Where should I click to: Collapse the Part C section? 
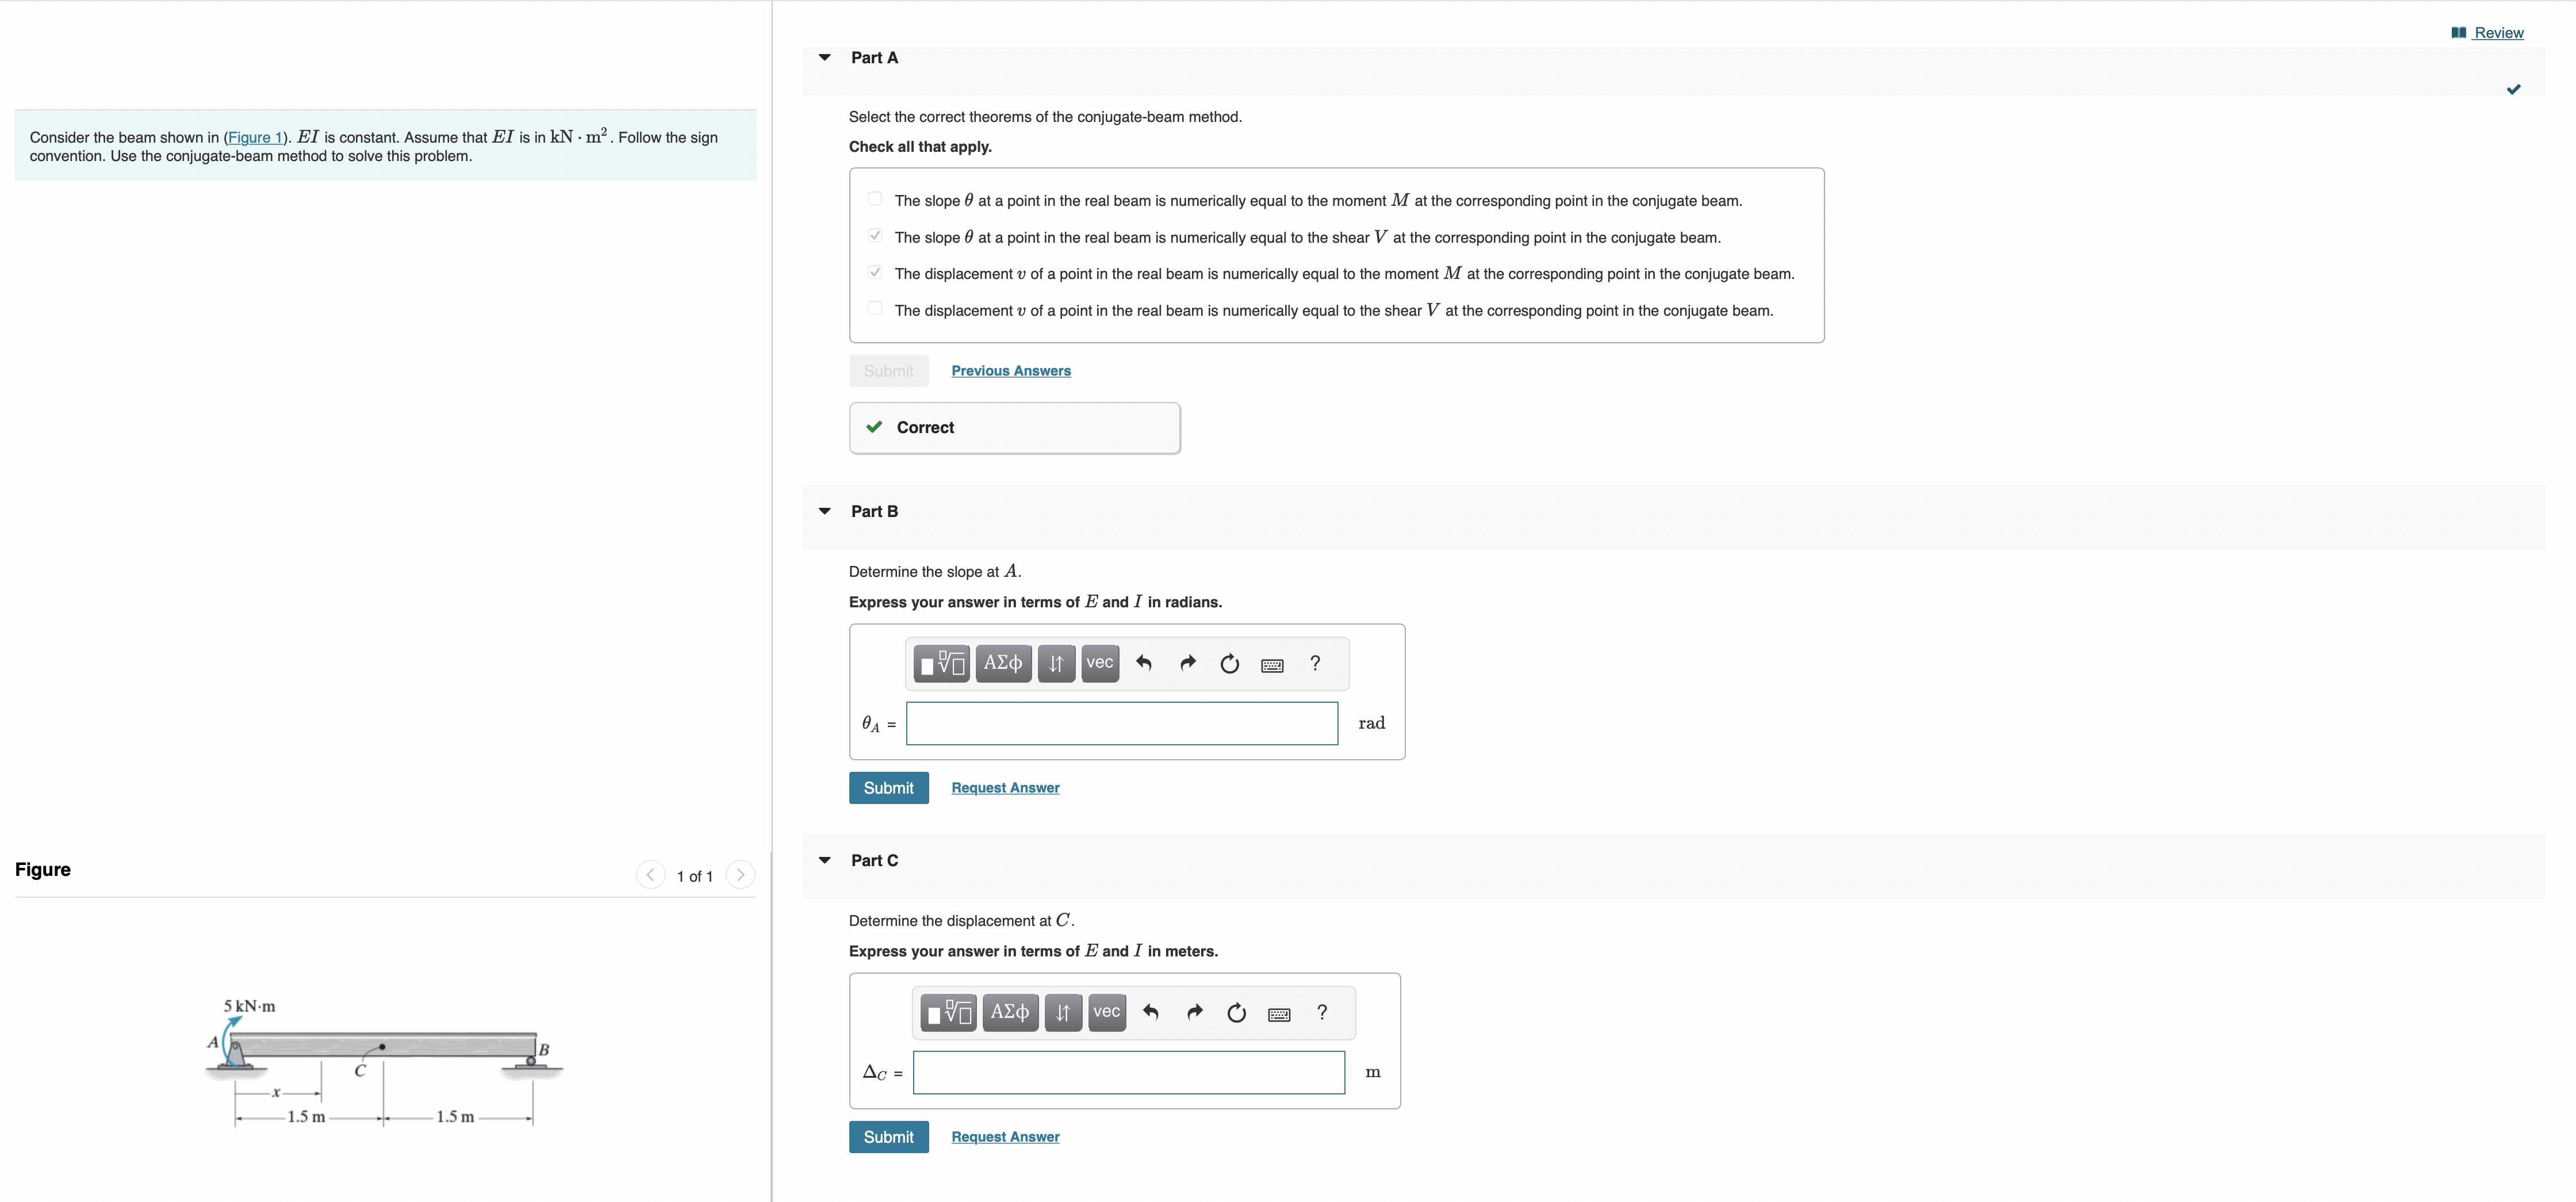(x=824, y=860)
